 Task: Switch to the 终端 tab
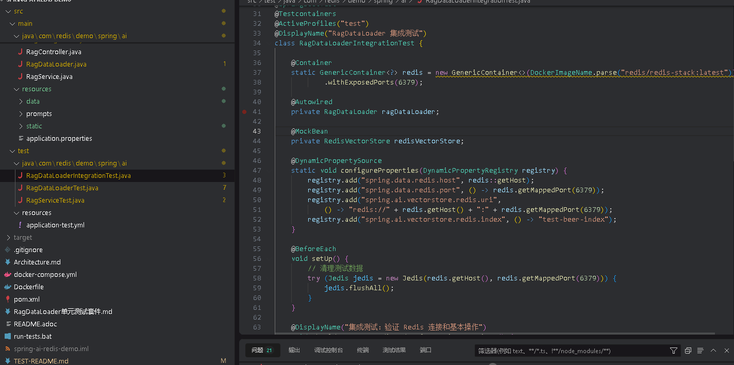(x=363, y=351)
